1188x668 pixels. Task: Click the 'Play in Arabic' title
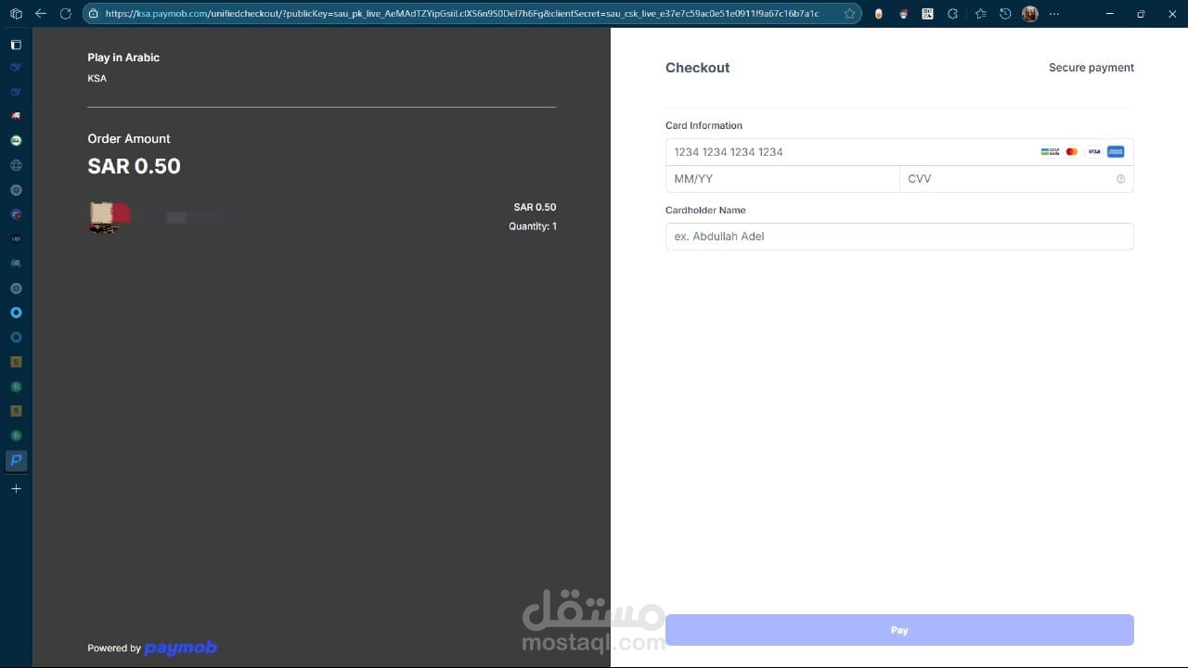tap(123, 58)
